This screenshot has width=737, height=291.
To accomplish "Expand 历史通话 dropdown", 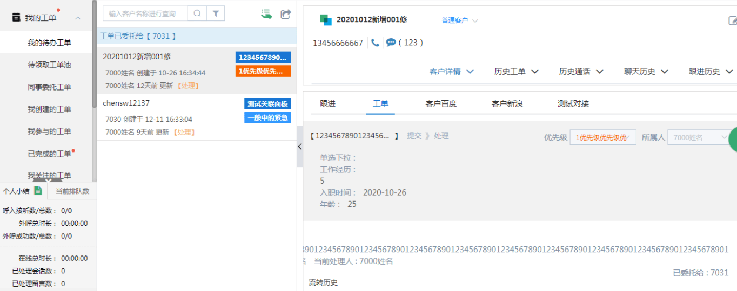I will [x=581, y=71].
